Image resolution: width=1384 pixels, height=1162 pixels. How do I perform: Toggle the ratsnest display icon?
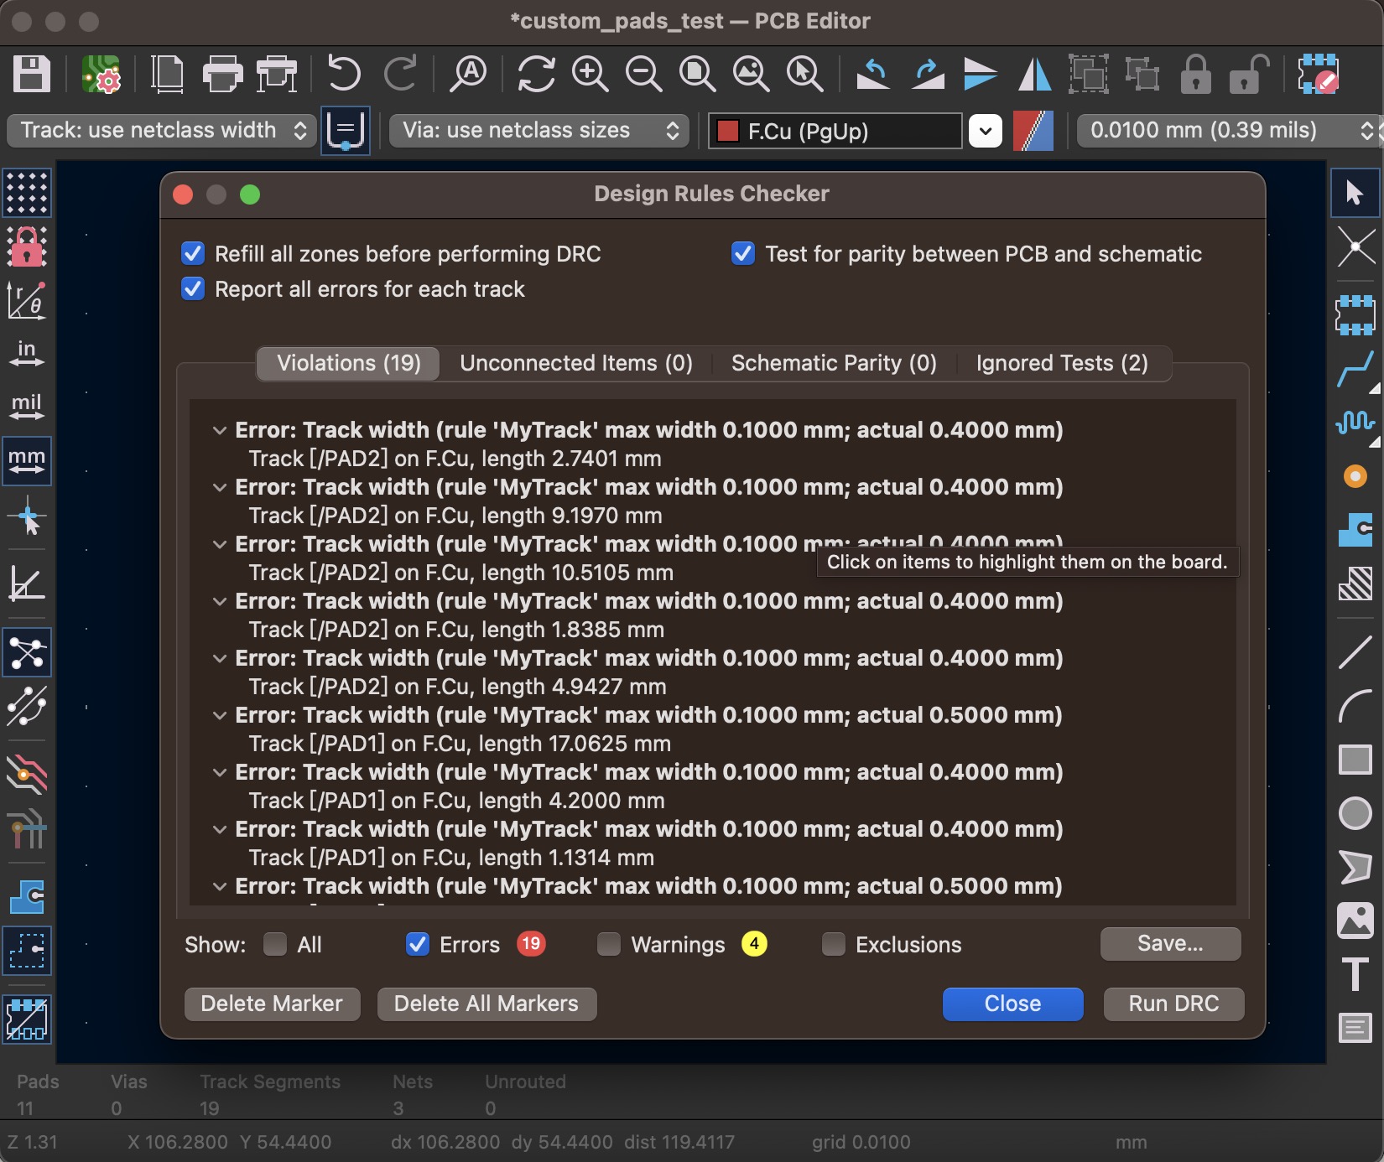[x=27, y=652]
